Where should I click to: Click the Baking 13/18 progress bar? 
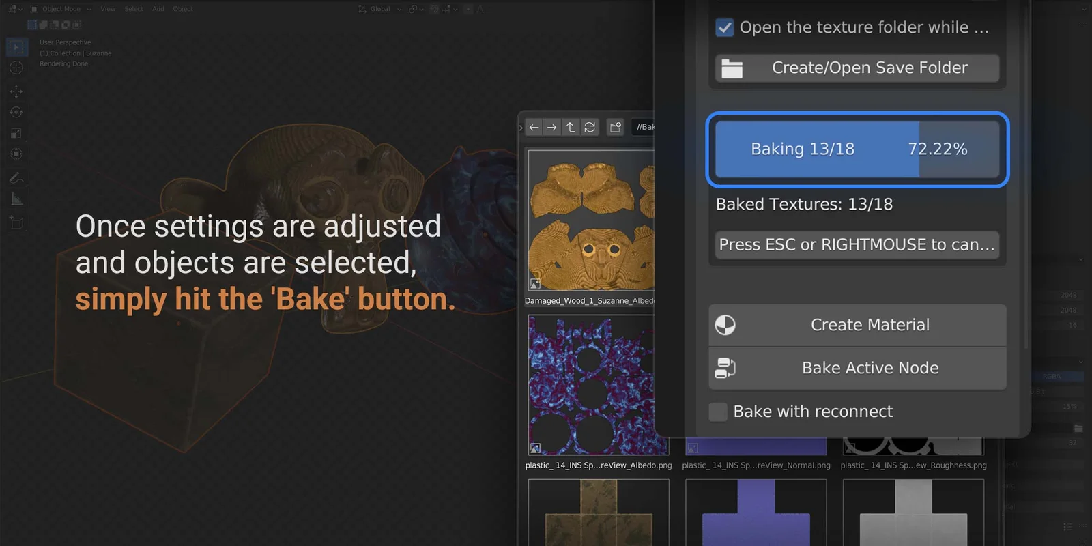[x=857, y=149]
